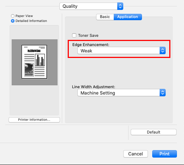Cancel the print dialog
This screenshot has height=165, width=184.
pyautogui.click(x=135, y=154)
